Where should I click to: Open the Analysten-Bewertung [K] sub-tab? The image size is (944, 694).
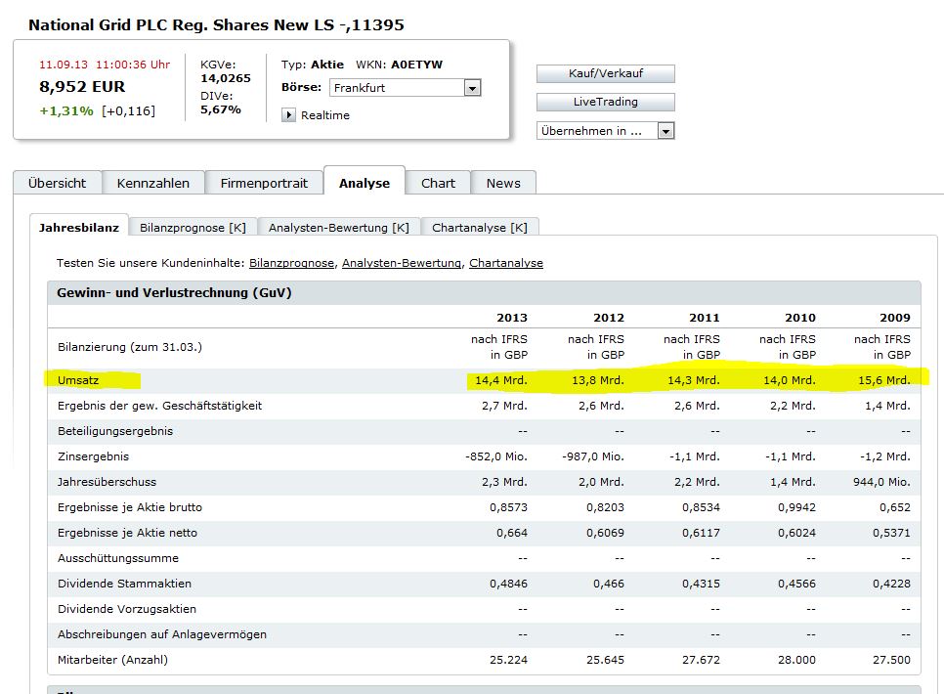pos(339,228)
